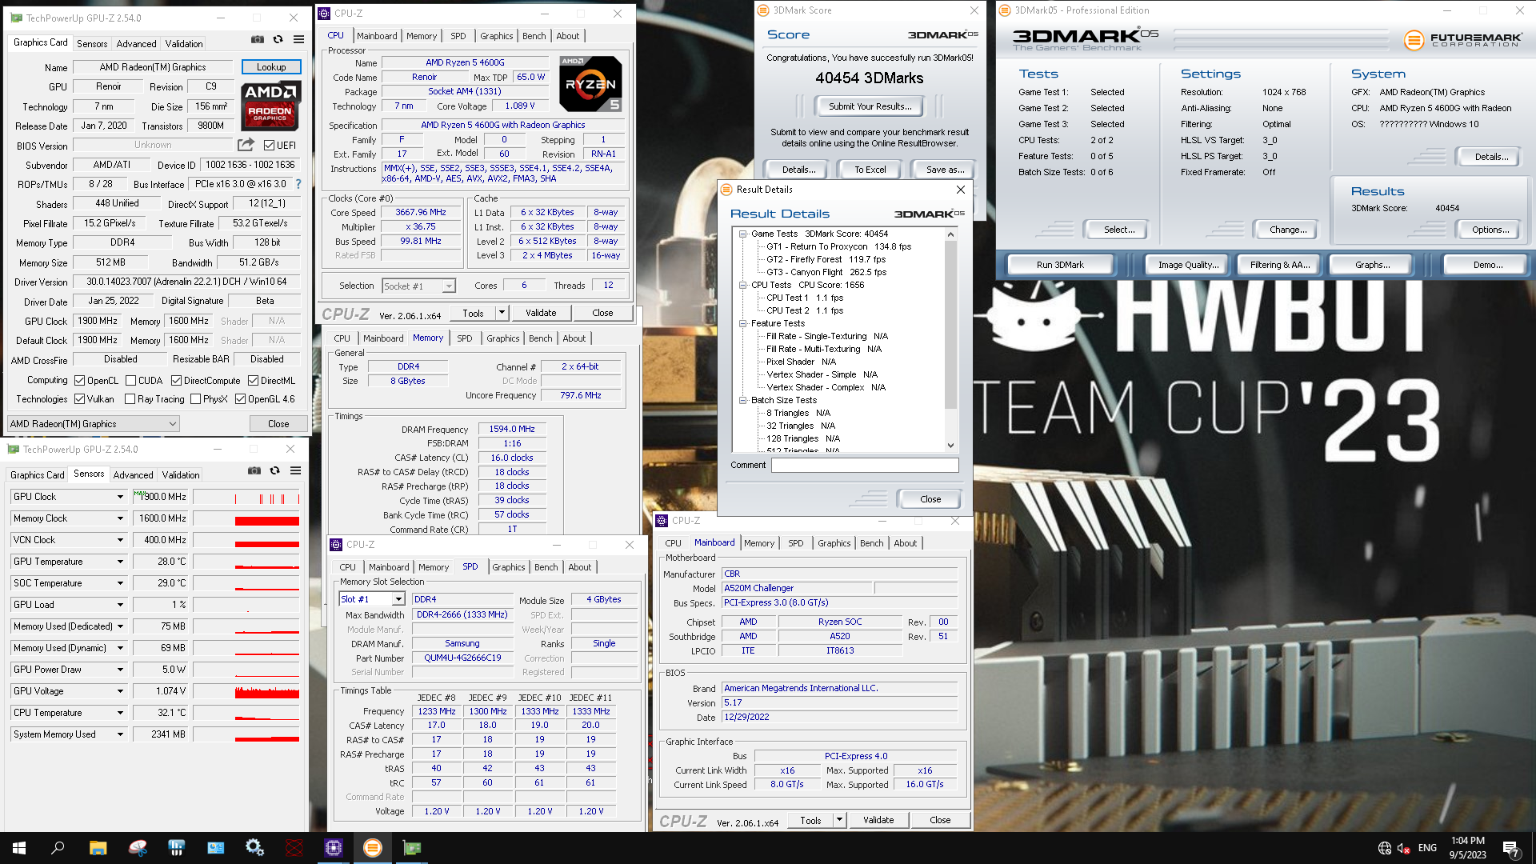
Task: Click the settings gear taskbar icon
Action: 255,848
